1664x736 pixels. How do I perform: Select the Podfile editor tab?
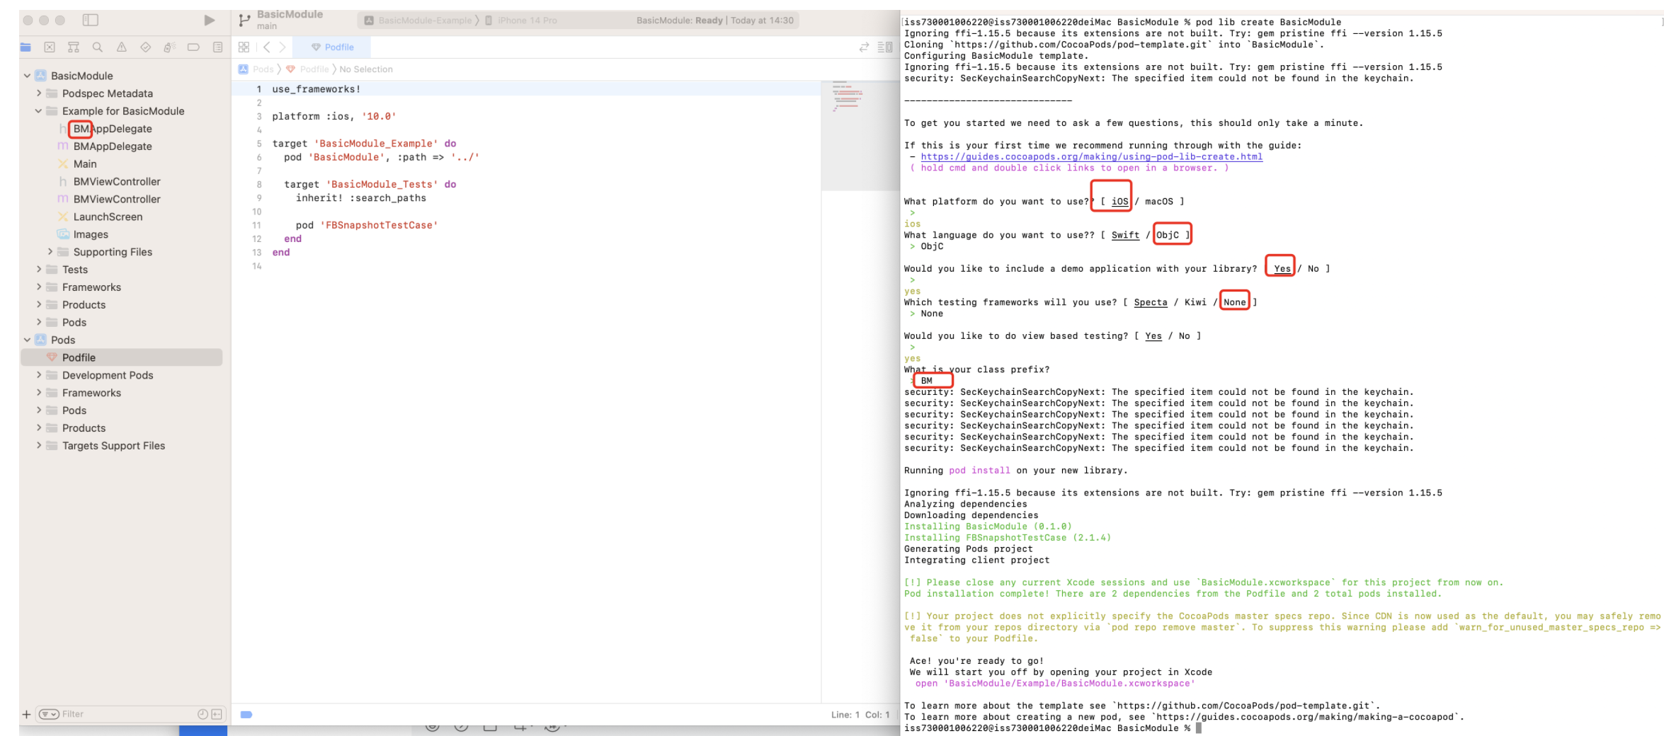coord(333,47)
